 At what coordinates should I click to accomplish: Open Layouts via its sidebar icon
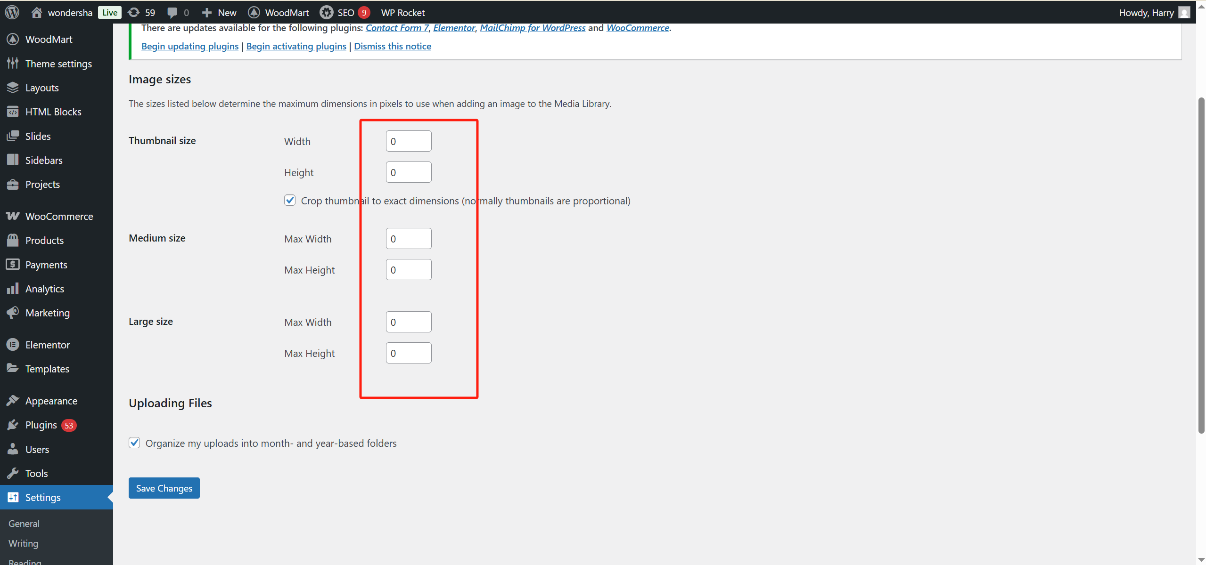tap(13, 88)
